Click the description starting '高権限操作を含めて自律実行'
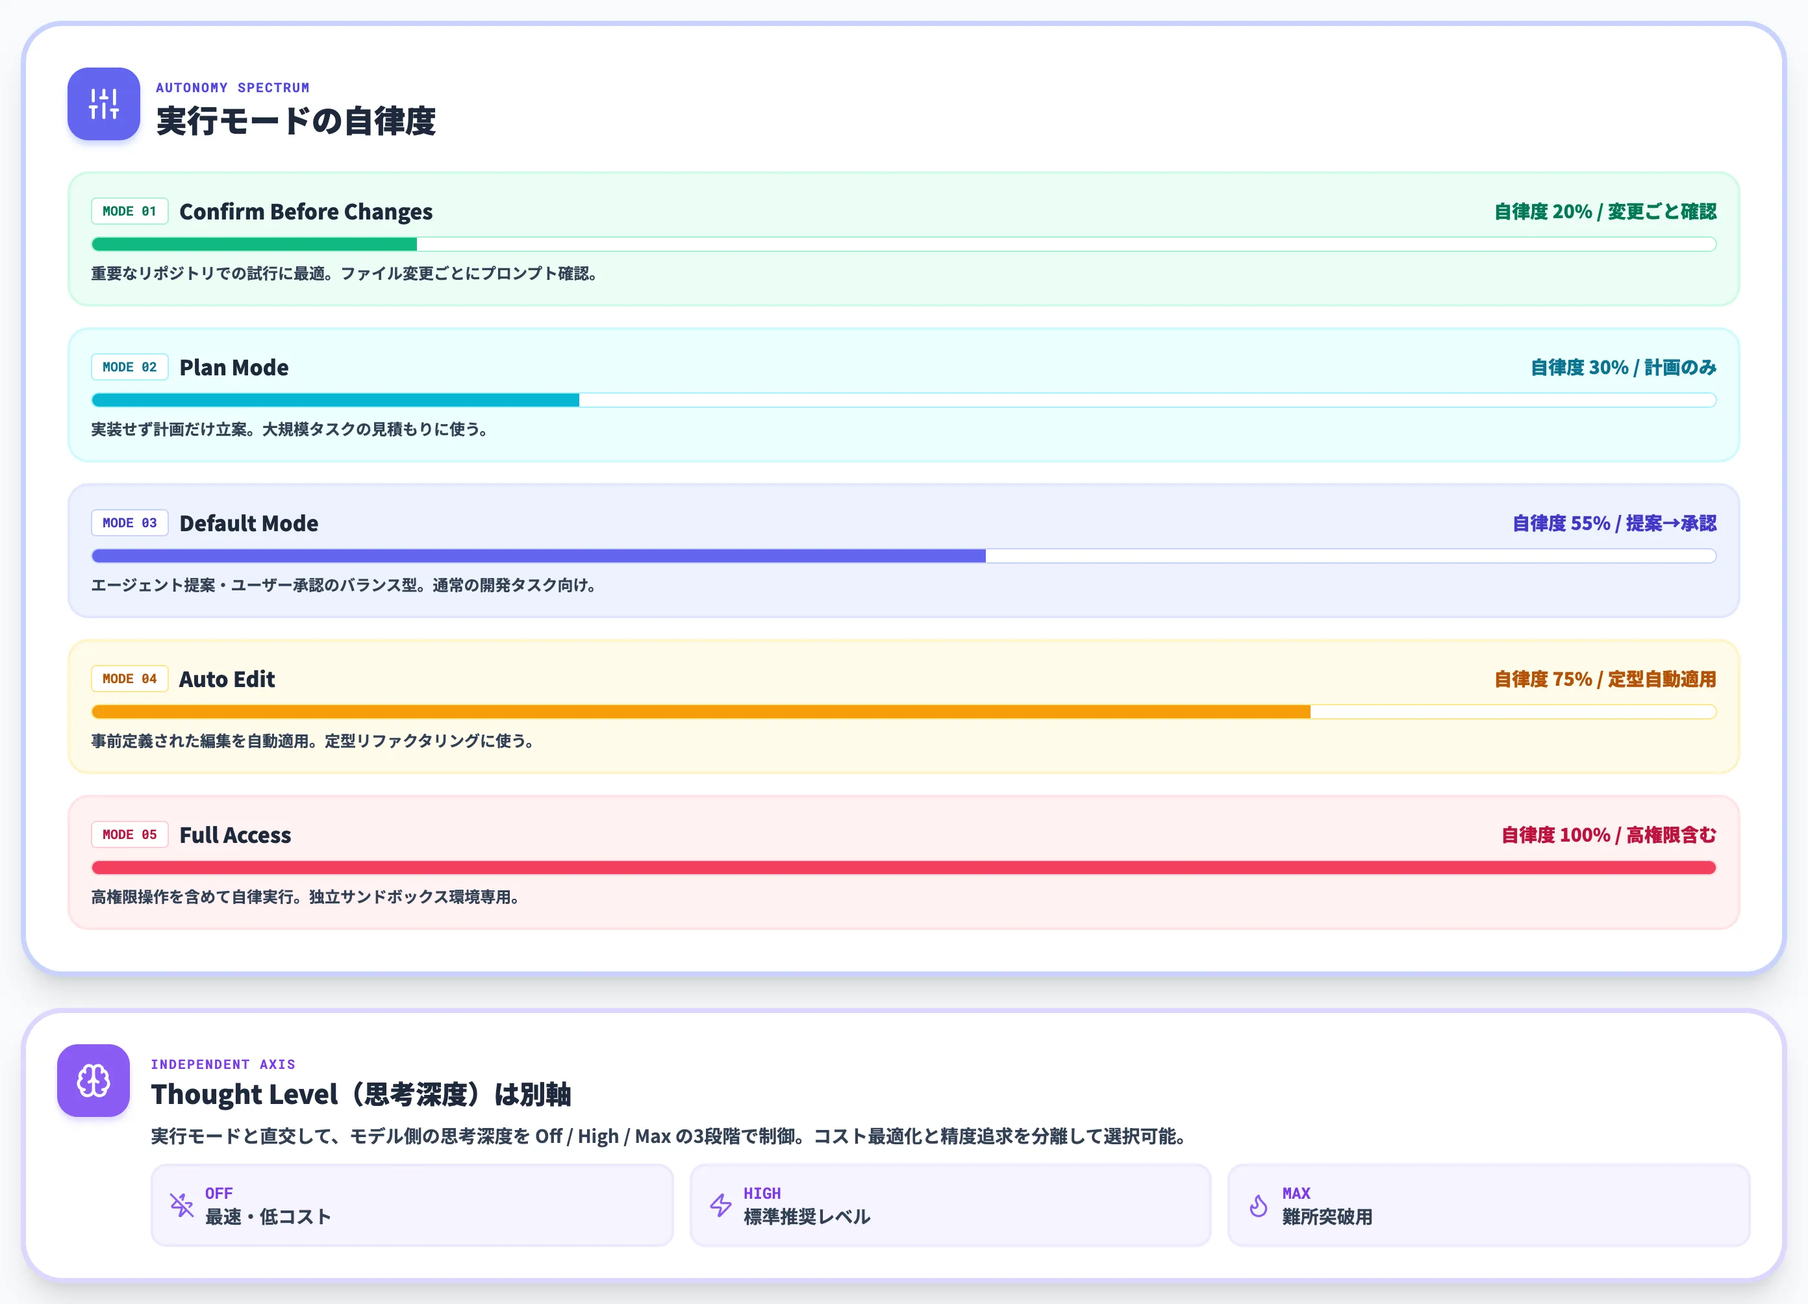Screen dimensions: 1808x1304 pos(305,897)
